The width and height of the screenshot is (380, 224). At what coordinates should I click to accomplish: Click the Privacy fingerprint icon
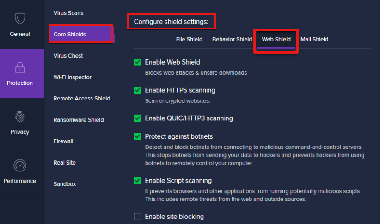click(20, 117)
